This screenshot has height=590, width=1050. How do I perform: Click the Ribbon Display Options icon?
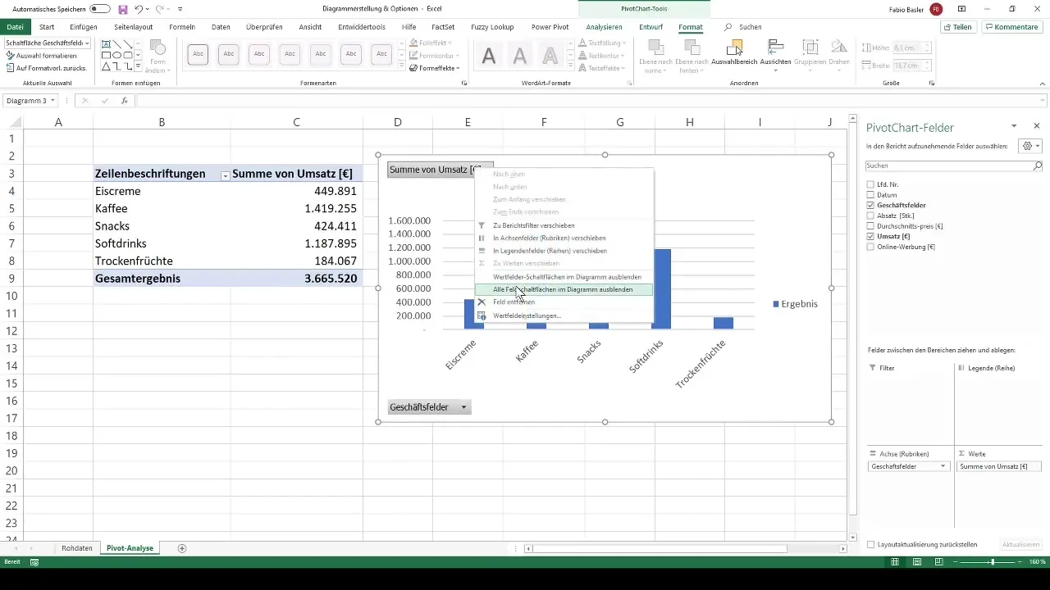coord(961,9)
